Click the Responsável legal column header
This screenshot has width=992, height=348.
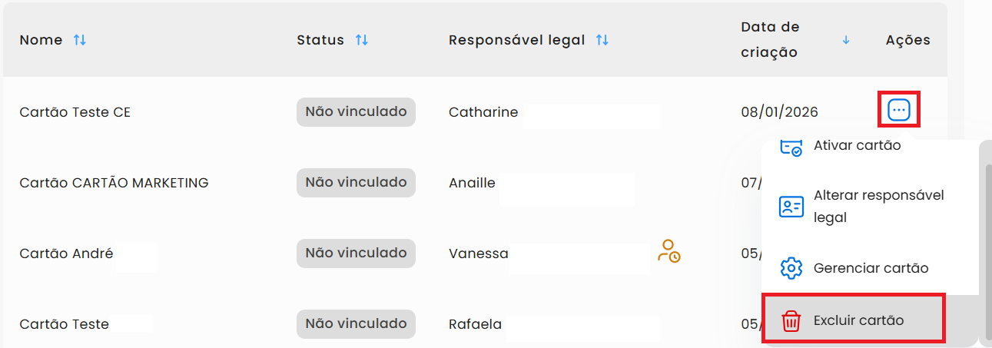pyautogui.click(x=516, y=40)
